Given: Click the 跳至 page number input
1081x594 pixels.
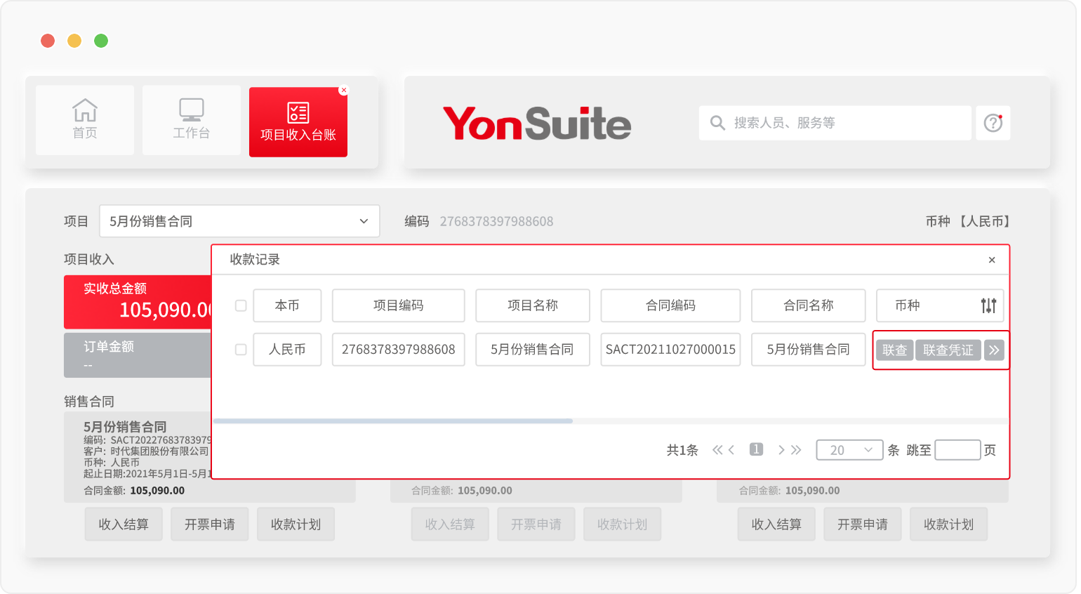Looking at the screenshot, I should point(957,450).
